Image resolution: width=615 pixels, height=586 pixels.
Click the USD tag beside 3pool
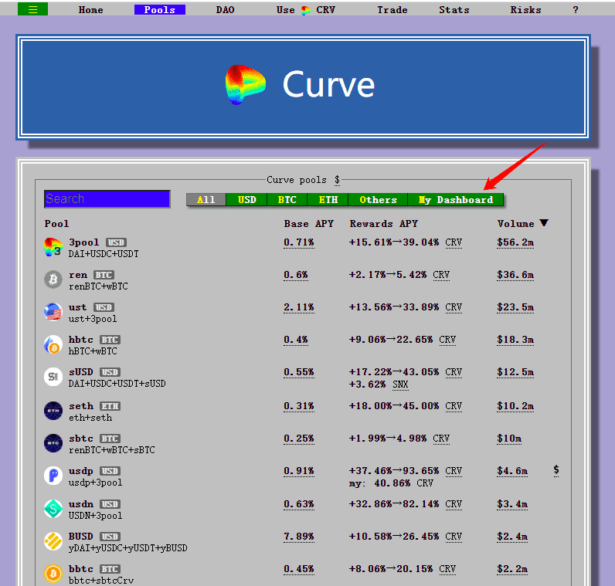(116, 242)
